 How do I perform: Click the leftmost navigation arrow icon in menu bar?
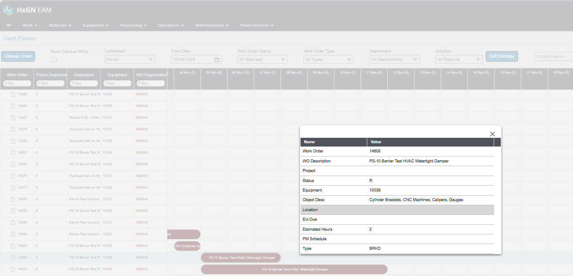tap(8, 25)
